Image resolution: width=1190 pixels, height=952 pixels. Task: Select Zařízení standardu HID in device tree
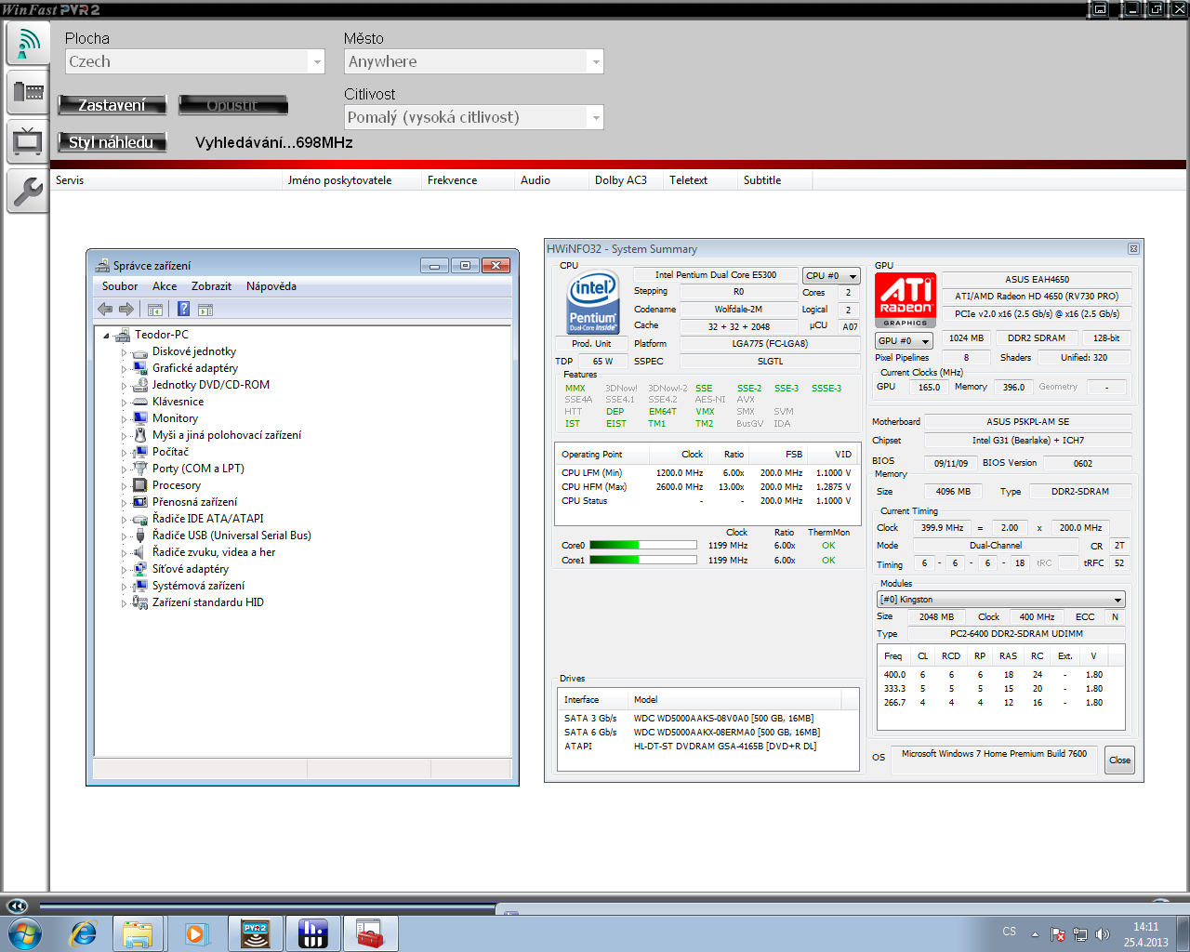tap(208, 602)
